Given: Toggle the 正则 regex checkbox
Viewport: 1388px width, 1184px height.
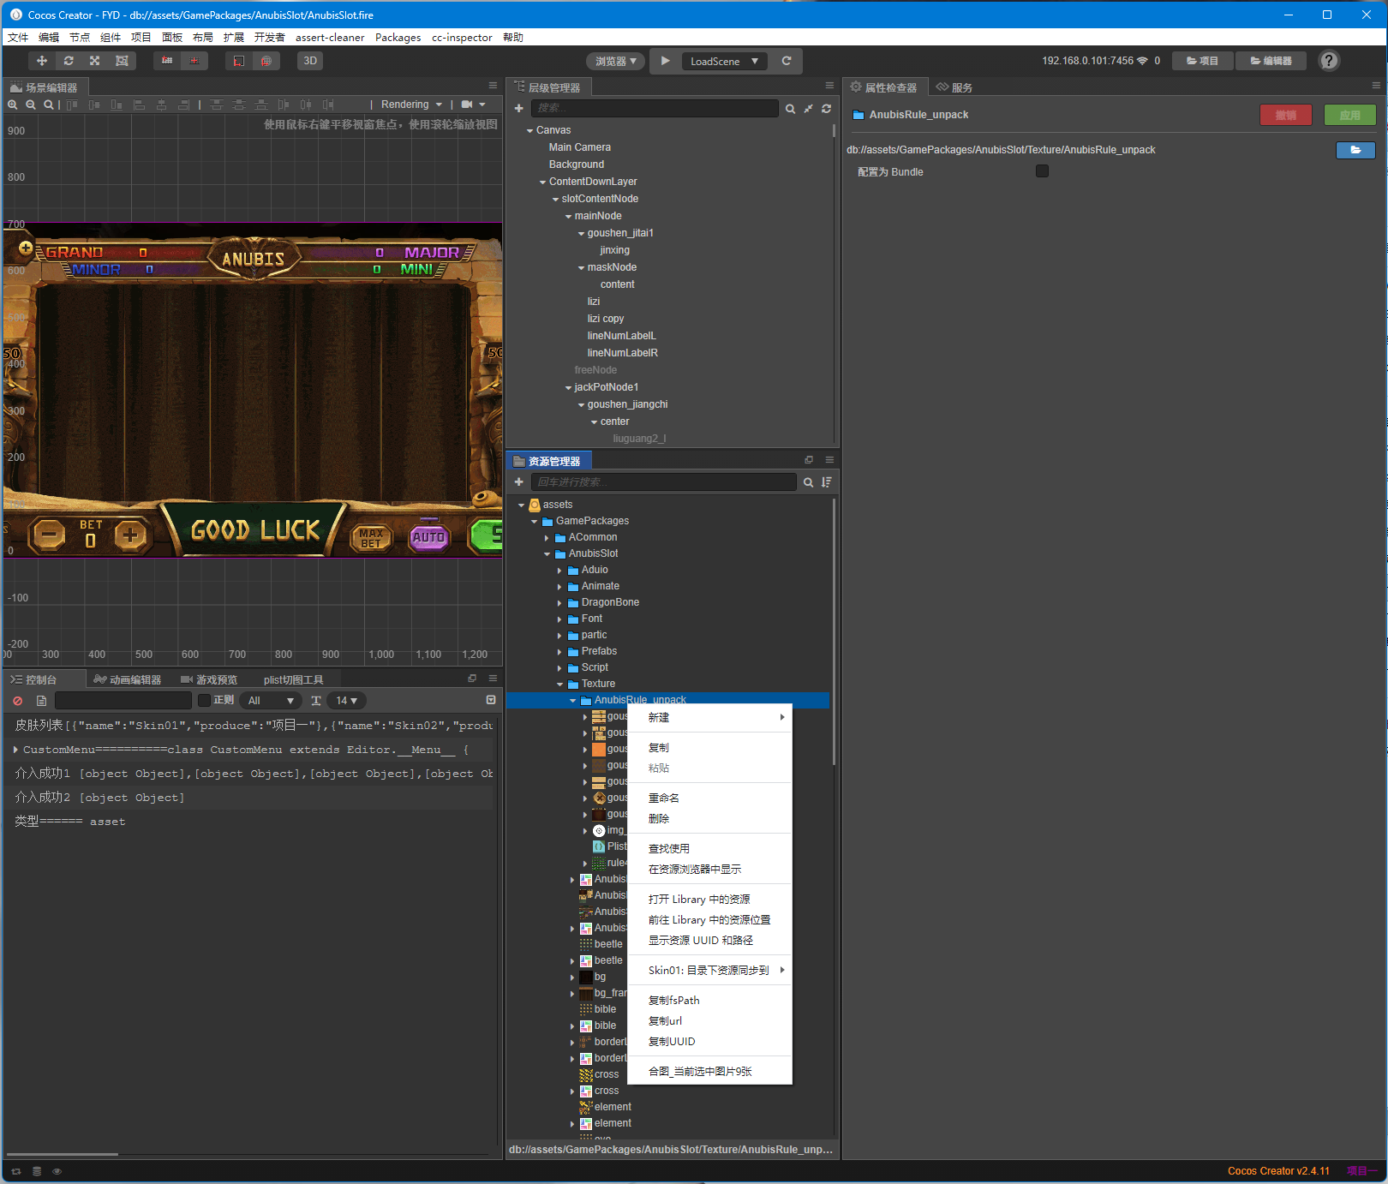Looking at the screenshot, I should click(x=204, y=700).
